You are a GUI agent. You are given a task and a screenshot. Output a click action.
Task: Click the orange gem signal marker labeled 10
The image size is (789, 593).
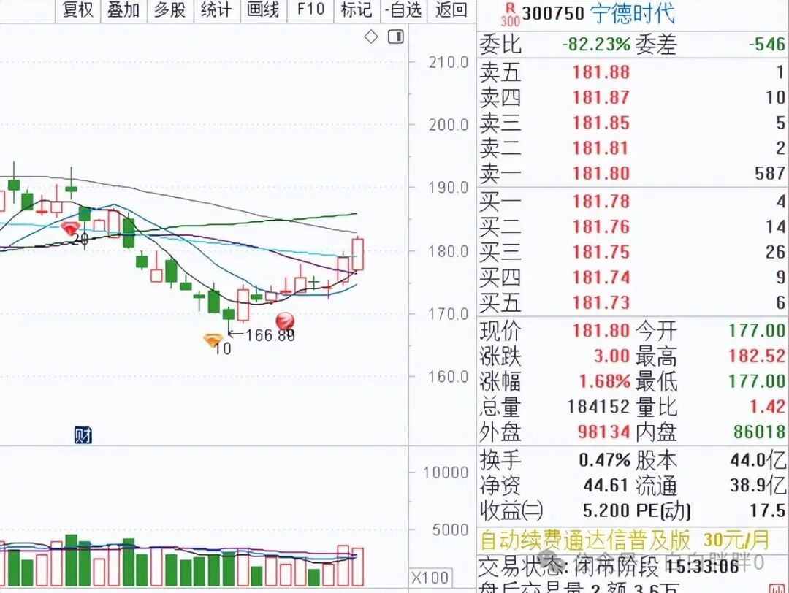click(213, 340)
